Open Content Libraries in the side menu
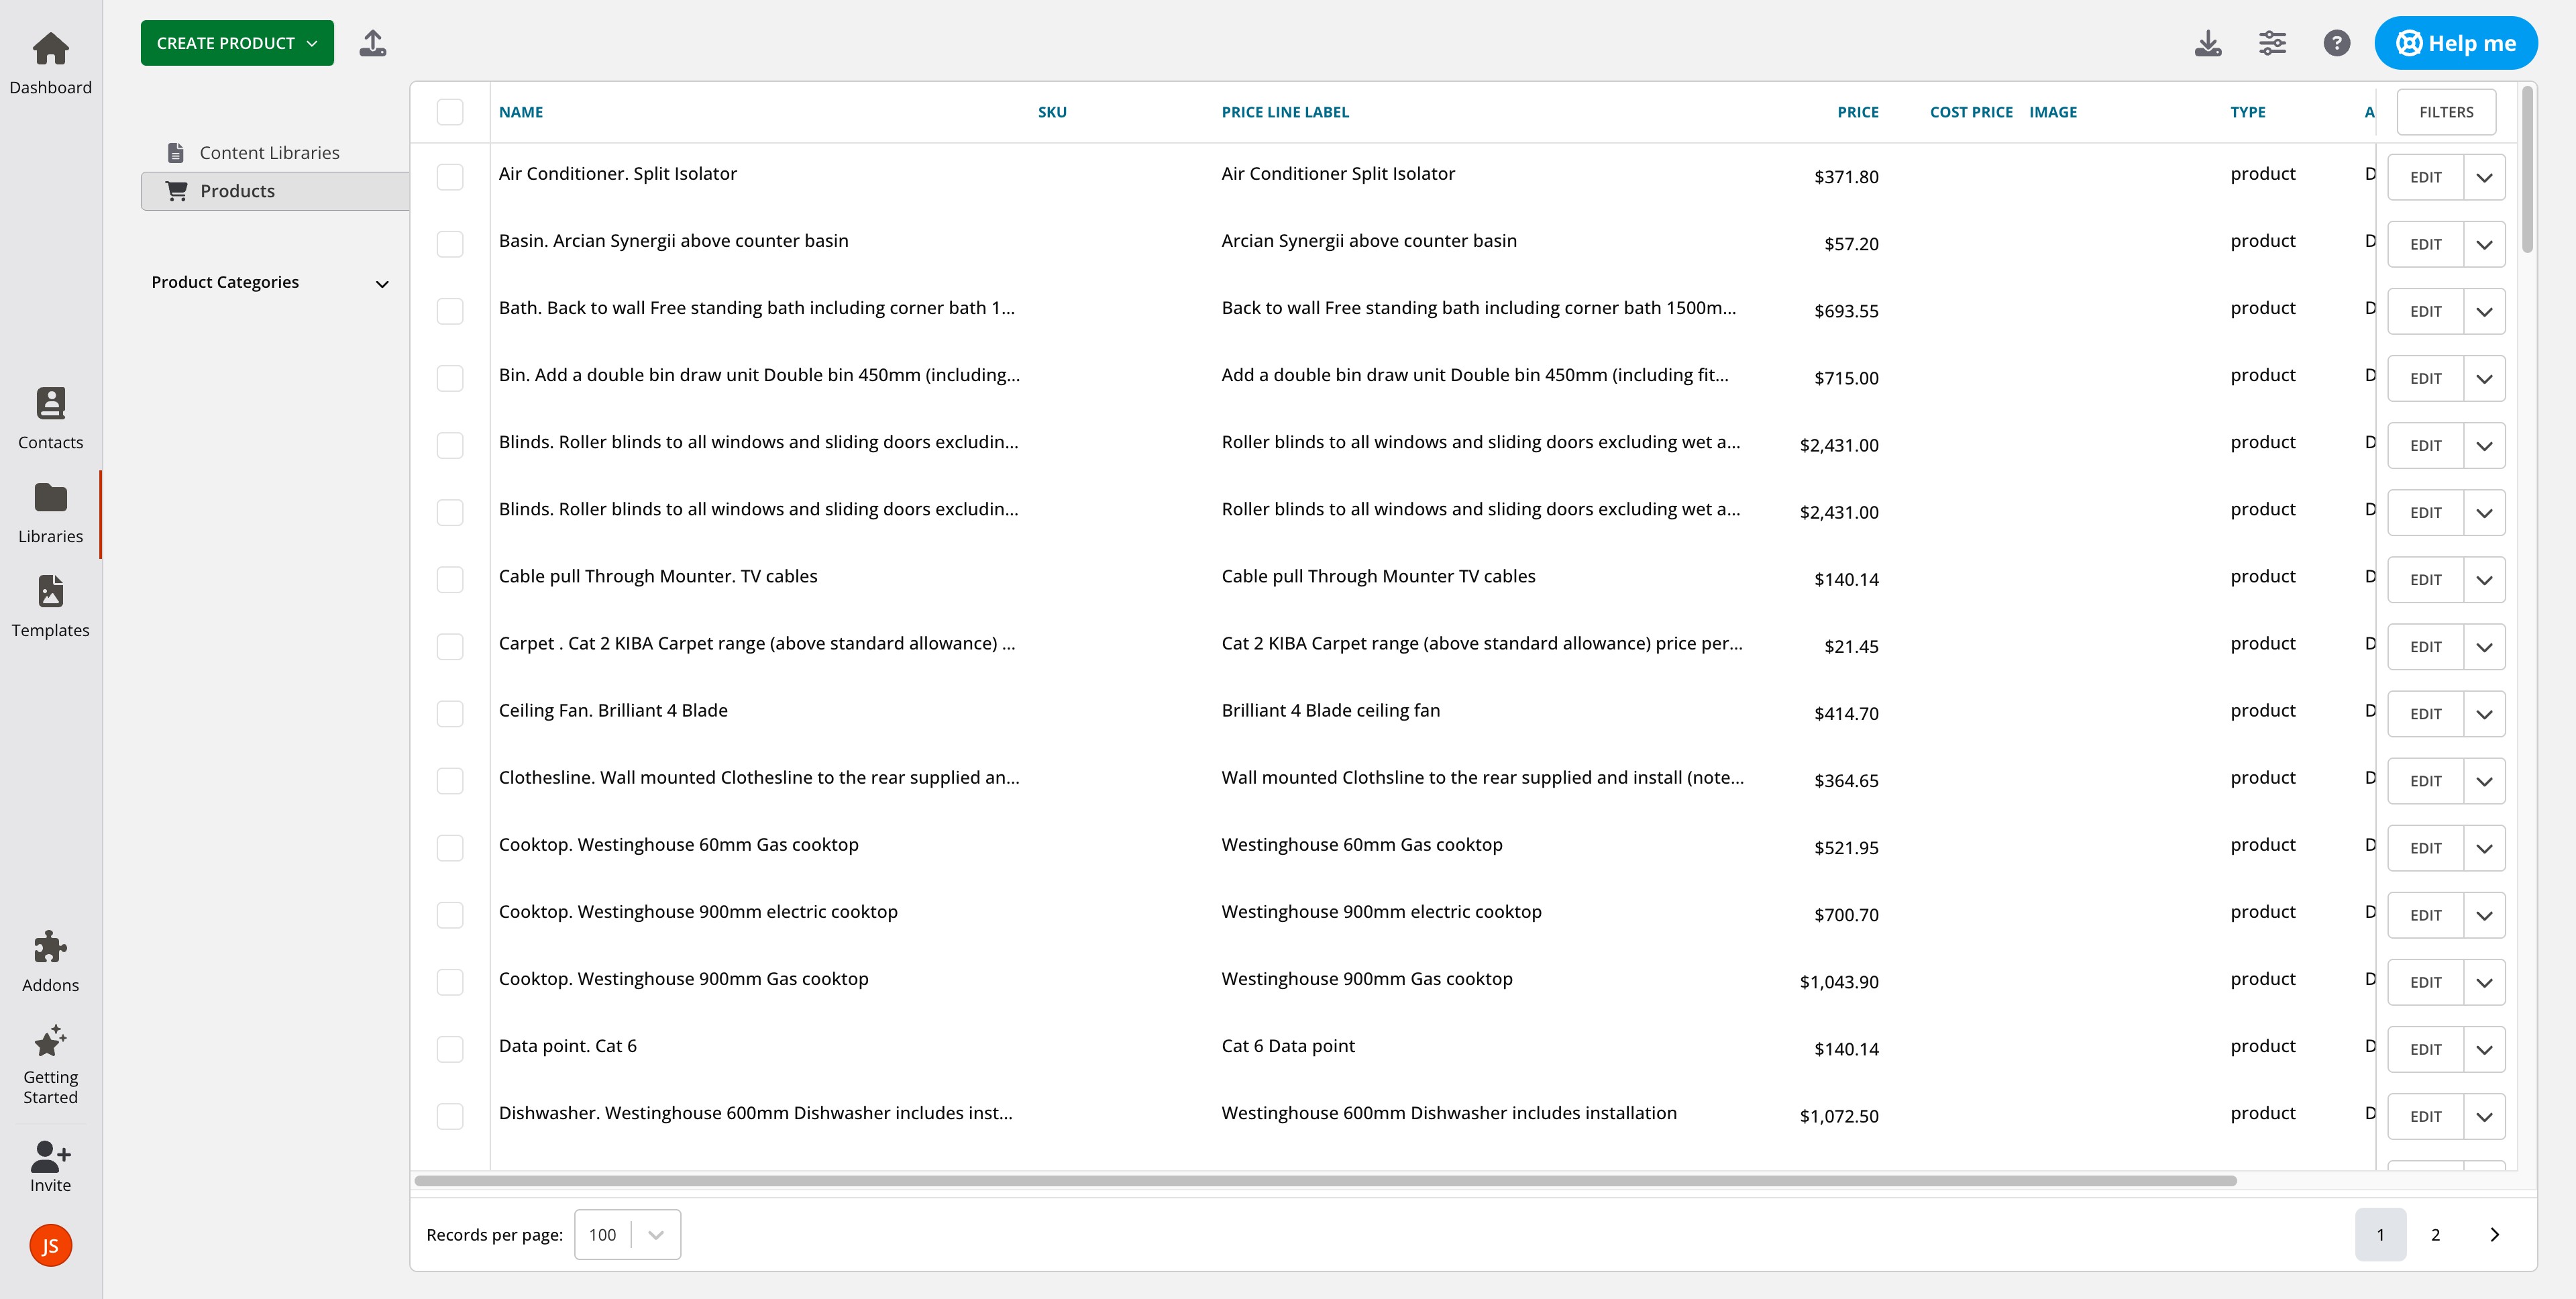Screen dimensions: 2576x1299 pos(269,153)
